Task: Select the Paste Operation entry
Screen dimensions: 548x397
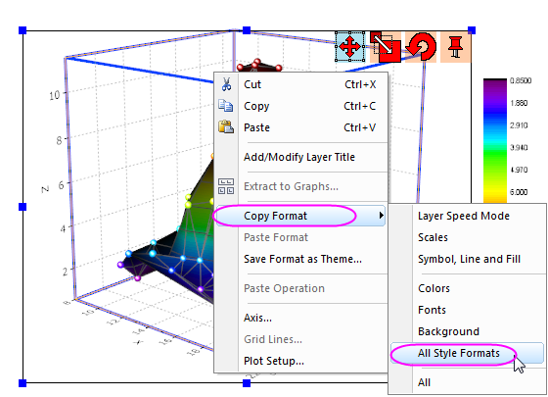Action: point(301,288)
